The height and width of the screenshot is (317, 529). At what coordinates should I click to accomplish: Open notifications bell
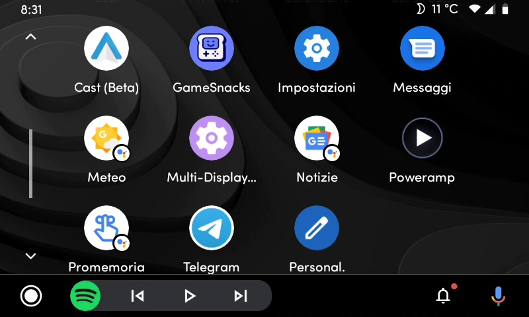(444, 296)
